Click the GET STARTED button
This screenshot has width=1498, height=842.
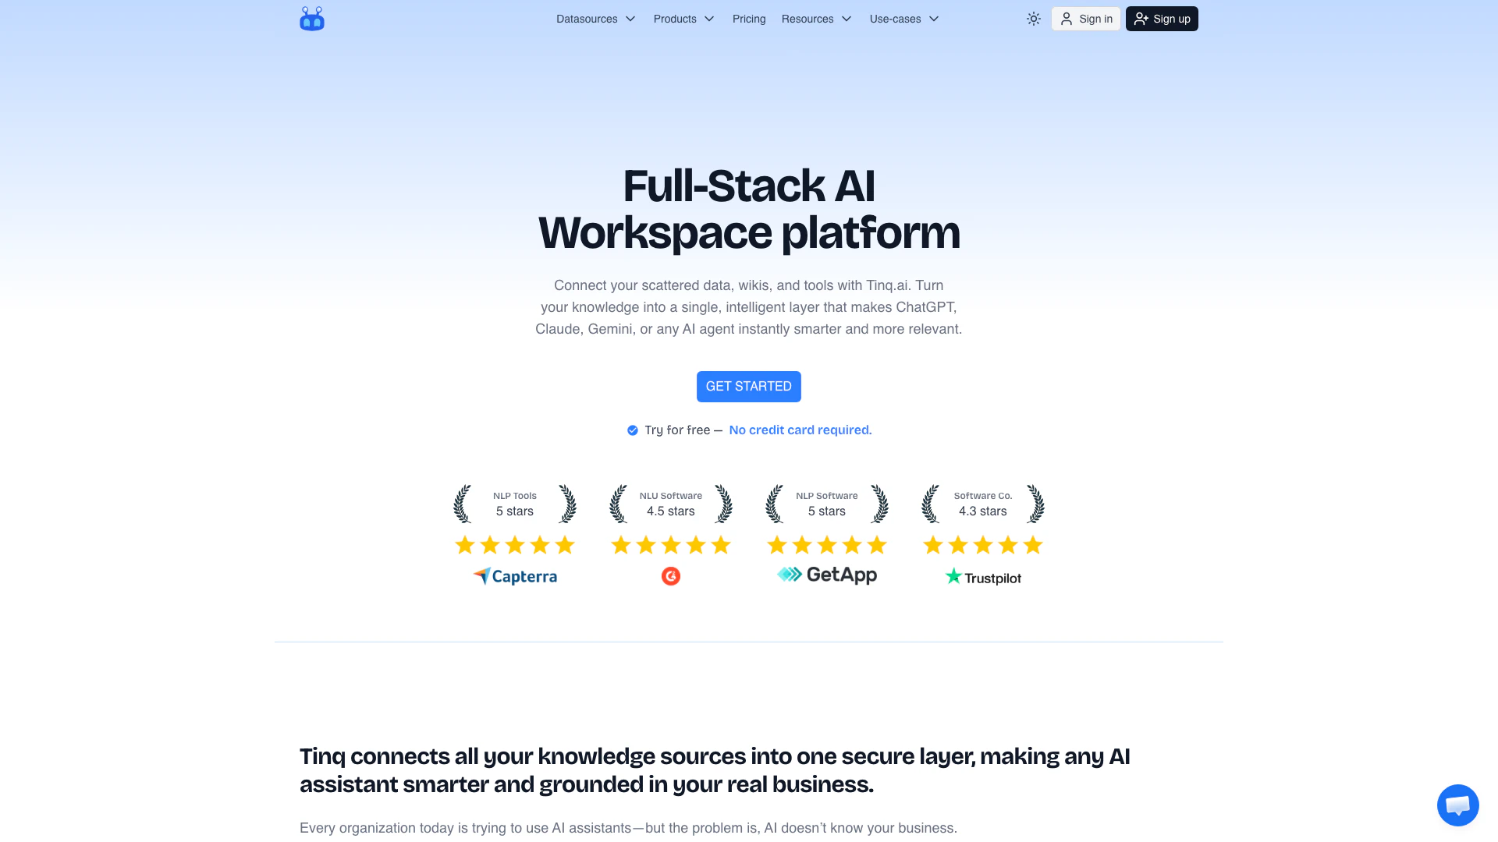[x=749, y=387]
